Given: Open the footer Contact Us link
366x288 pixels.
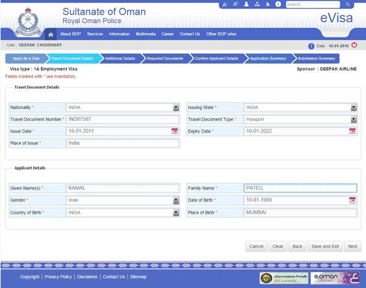Looking at the screenshot, I should [114, 277].
